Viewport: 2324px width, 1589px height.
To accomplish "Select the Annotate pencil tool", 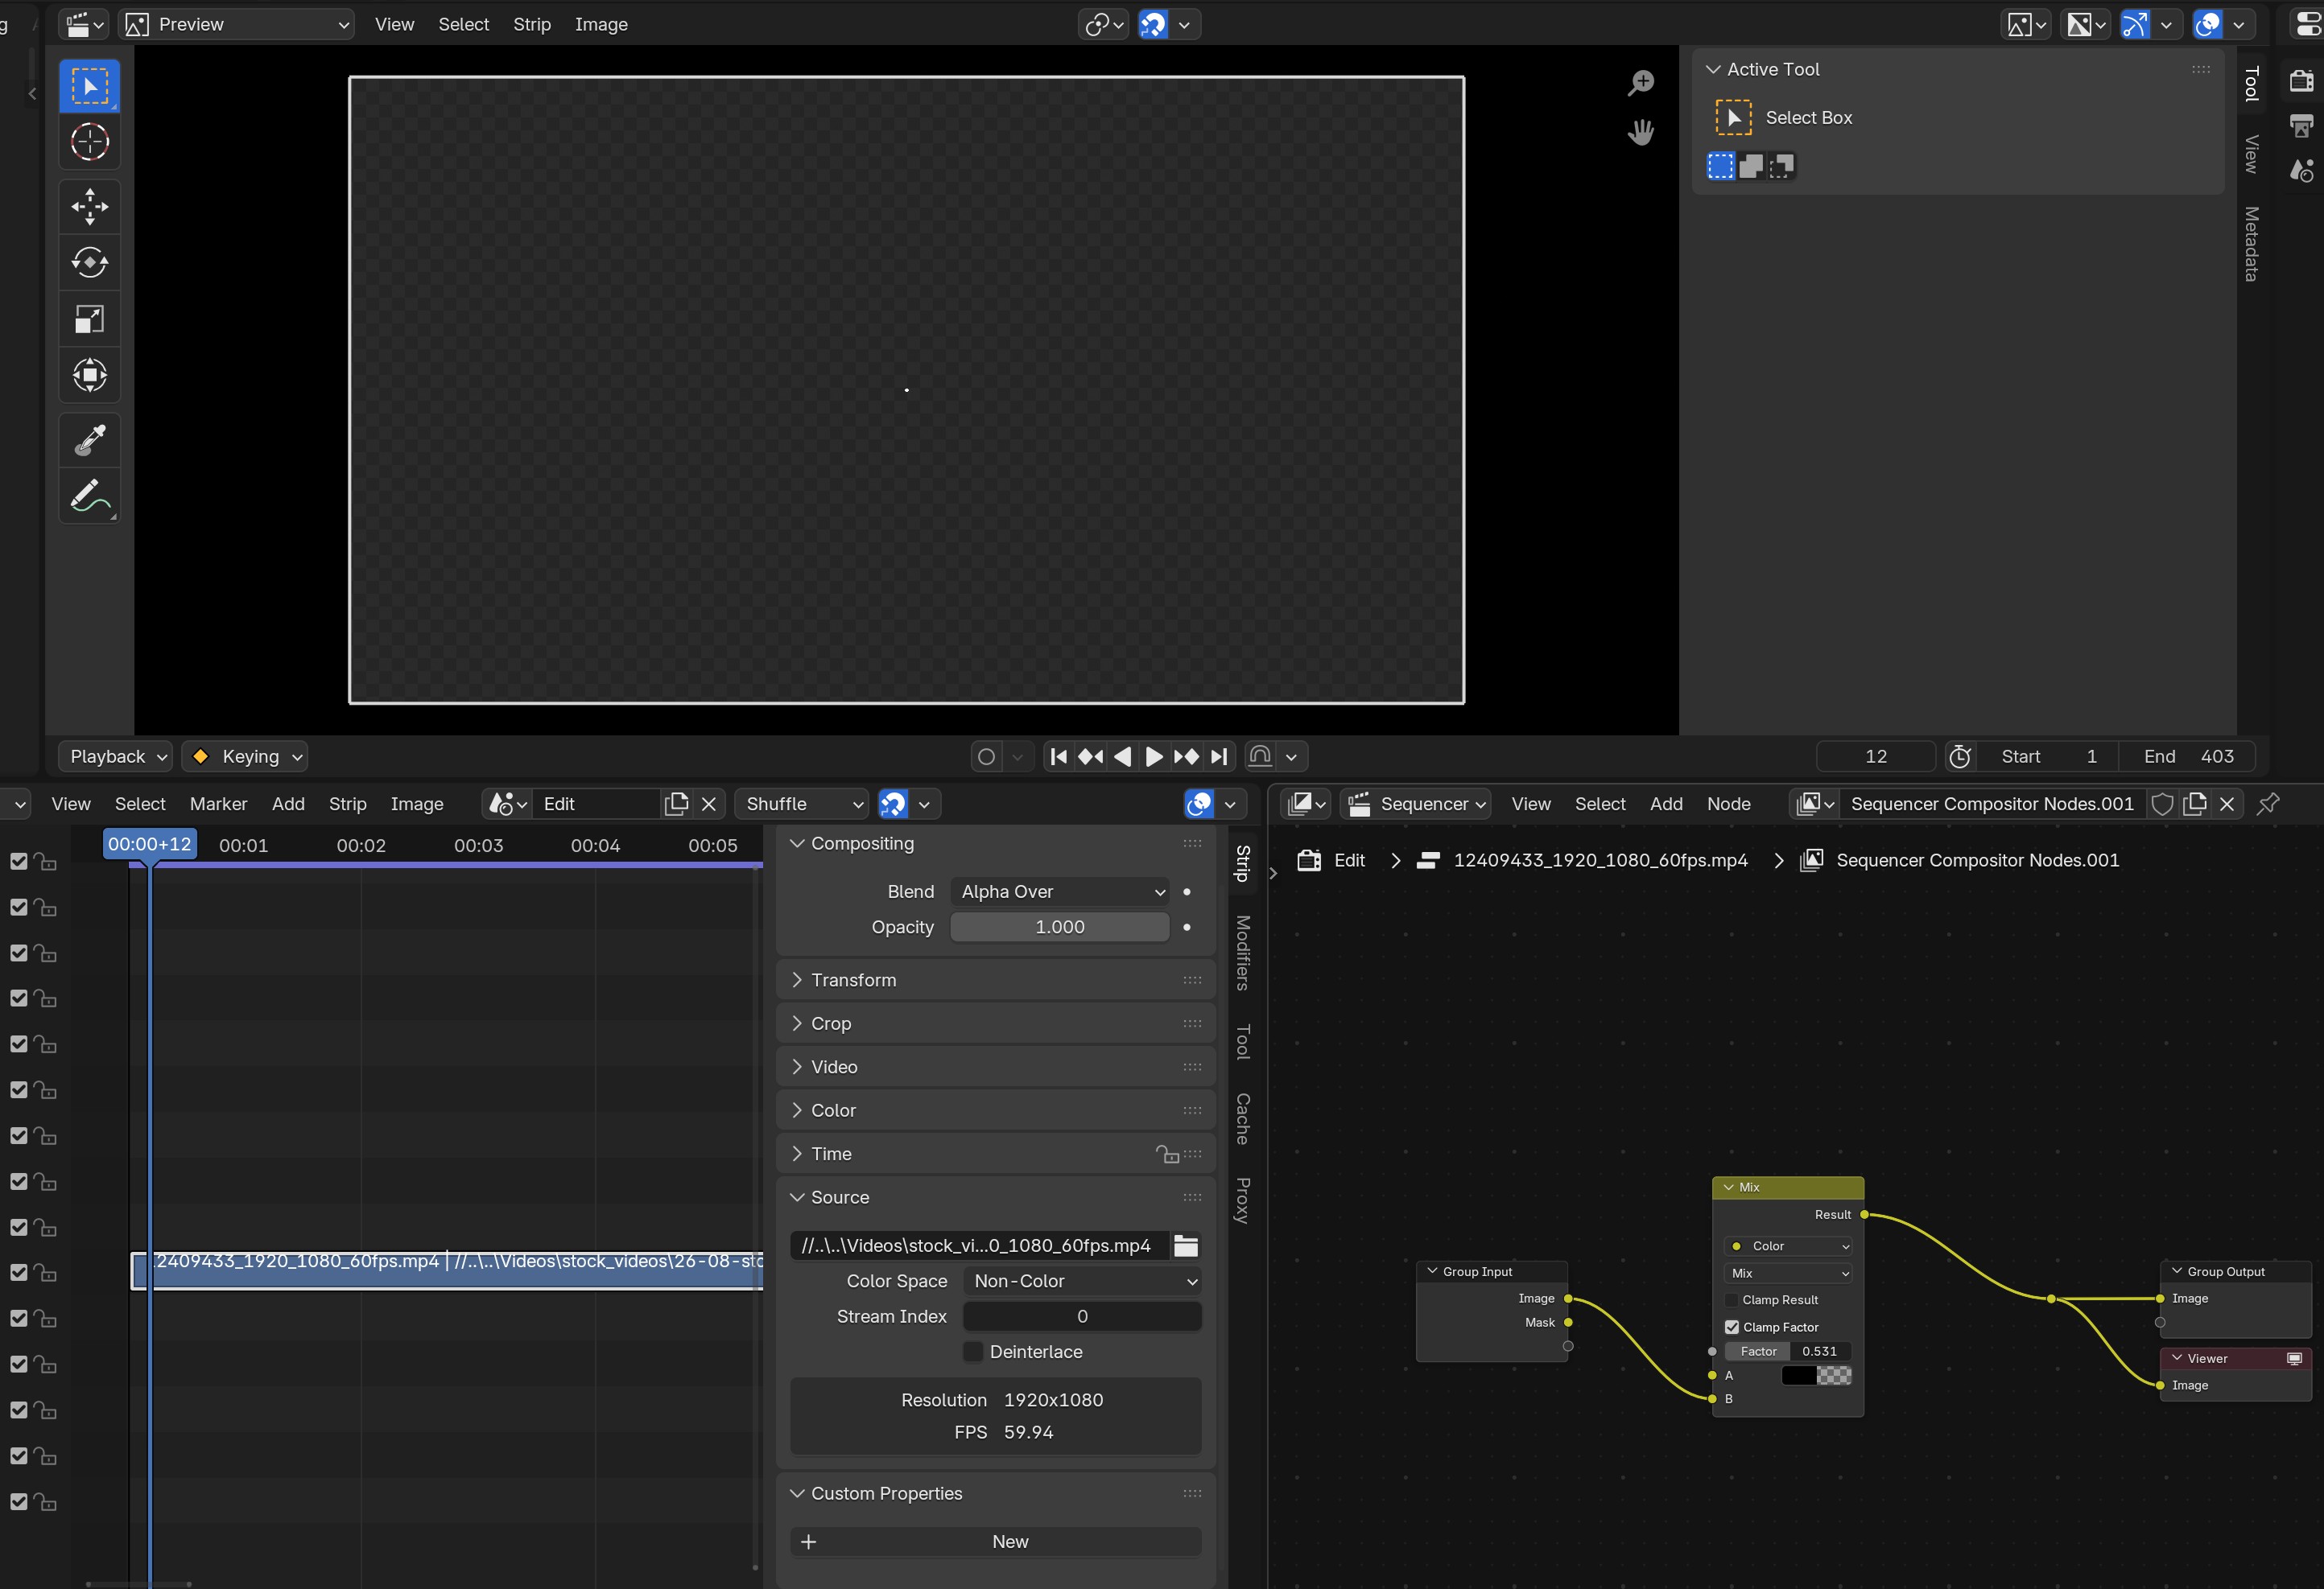I will (x=90, y=496).
